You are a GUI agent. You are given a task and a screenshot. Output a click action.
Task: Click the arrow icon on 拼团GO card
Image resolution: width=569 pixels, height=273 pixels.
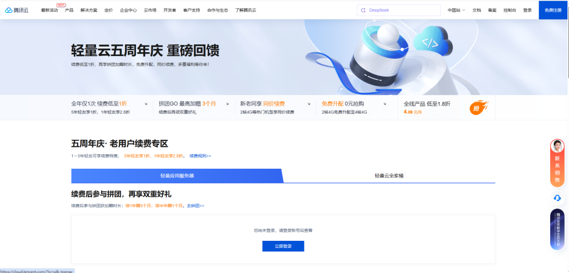click(x=227, y=104)
